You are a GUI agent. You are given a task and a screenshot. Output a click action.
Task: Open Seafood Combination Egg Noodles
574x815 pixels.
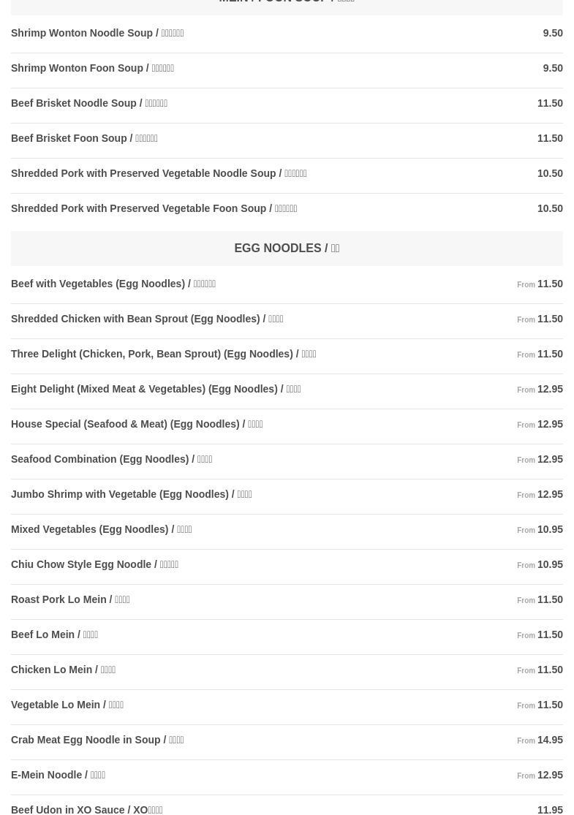click(111, 459)
